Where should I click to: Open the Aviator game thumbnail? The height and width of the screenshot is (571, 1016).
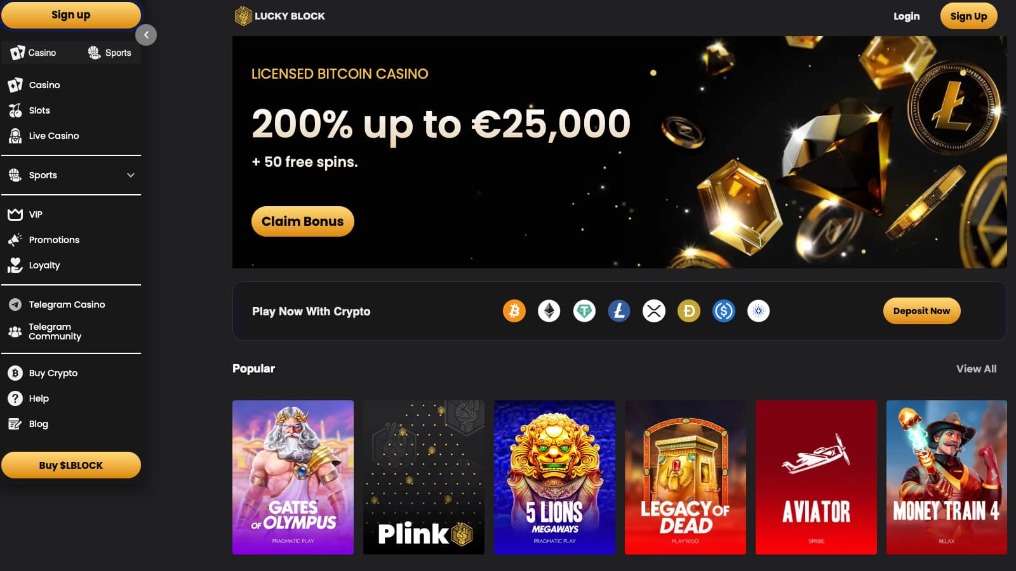pyautogui.click(x=816, y=477)
